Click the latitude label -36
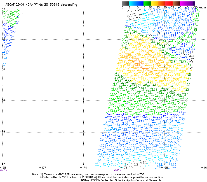 coord(3,100)
